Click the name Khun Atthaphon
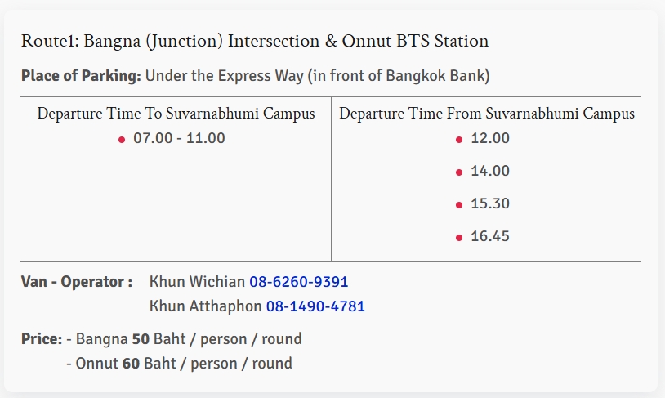Screen dimensions: 665x398 click(206, 306)
